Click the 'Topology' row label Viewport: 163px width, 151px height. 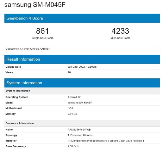coord(11,135)
